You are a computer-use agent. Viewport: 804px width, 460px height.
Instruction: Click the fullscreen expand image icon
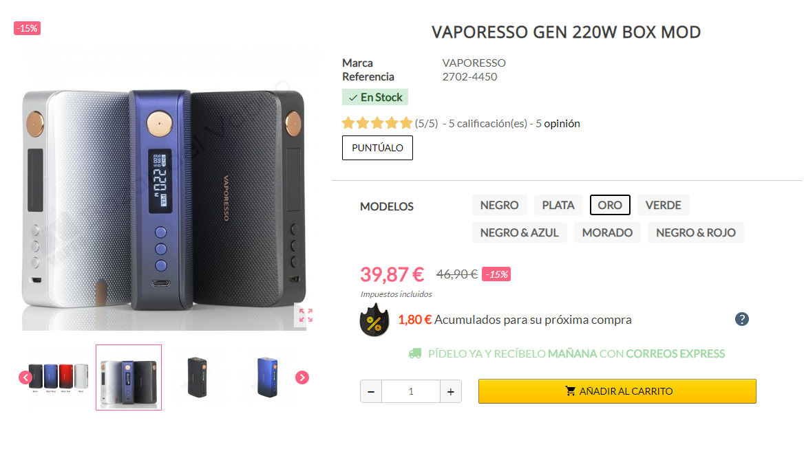tap(306, 315)
